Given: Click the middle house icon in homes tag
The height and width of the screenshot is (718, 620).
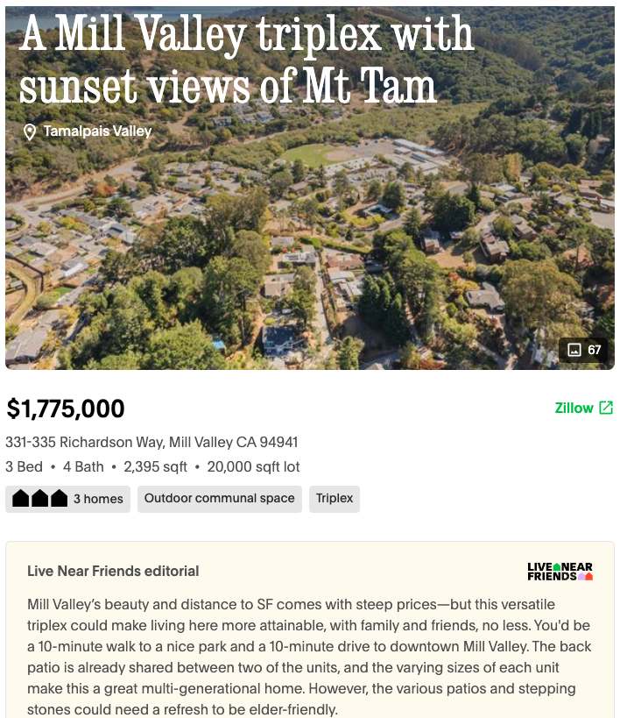Looking at the screenshot, I should (x=40, y=499).
